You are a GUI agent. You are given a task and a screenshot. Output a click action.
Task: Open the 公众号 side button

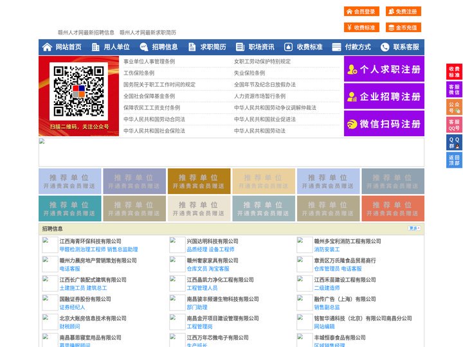tap(454, 107)
